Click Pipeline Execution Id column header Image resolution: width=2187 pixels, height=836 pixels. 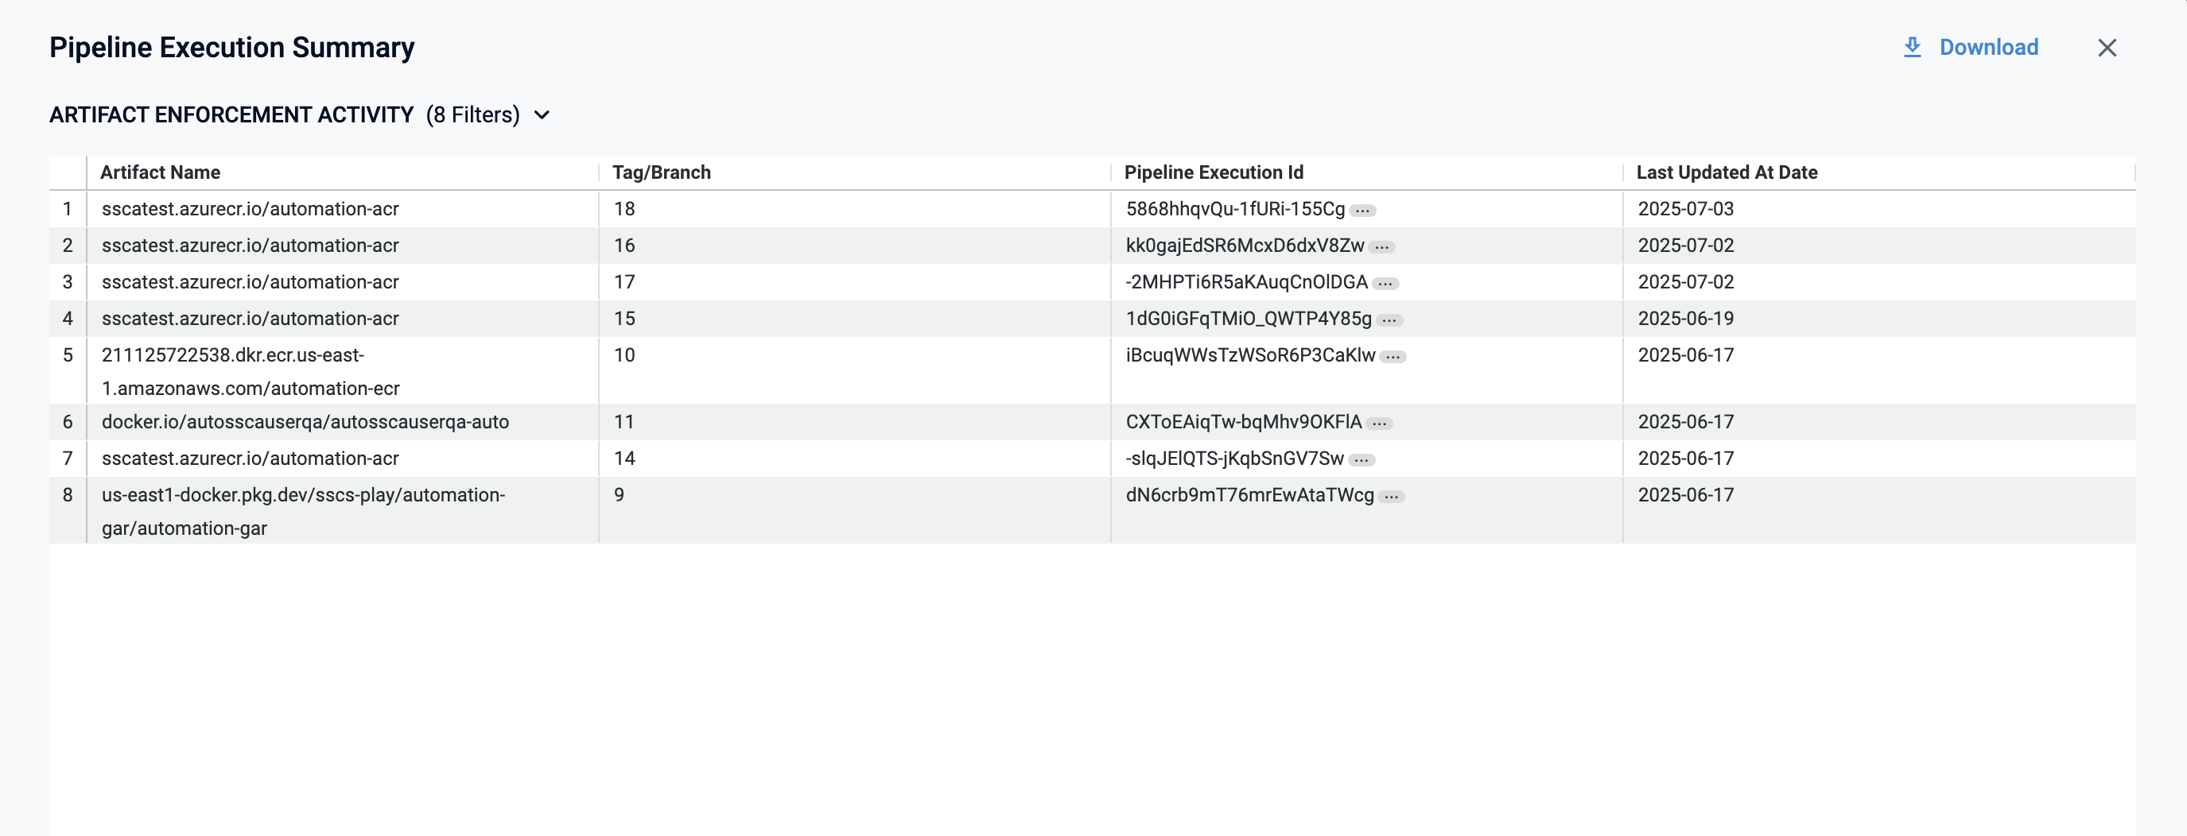tap(1214, 172)
